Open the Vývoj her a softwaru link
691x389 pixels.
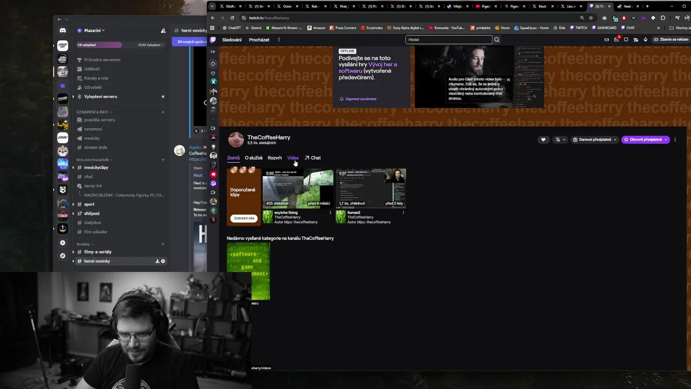[368, 68]
